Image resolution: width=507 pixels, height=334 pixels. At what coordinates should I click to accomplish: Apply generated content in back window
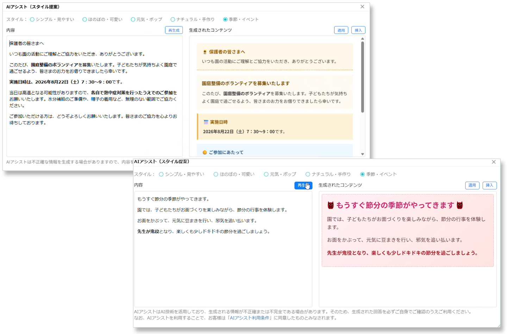[x=341, y=30]
